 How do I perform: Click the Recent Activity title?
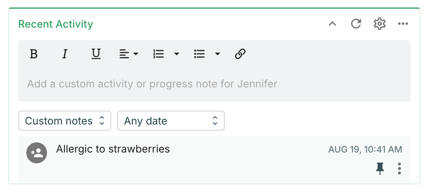[56, 24]
